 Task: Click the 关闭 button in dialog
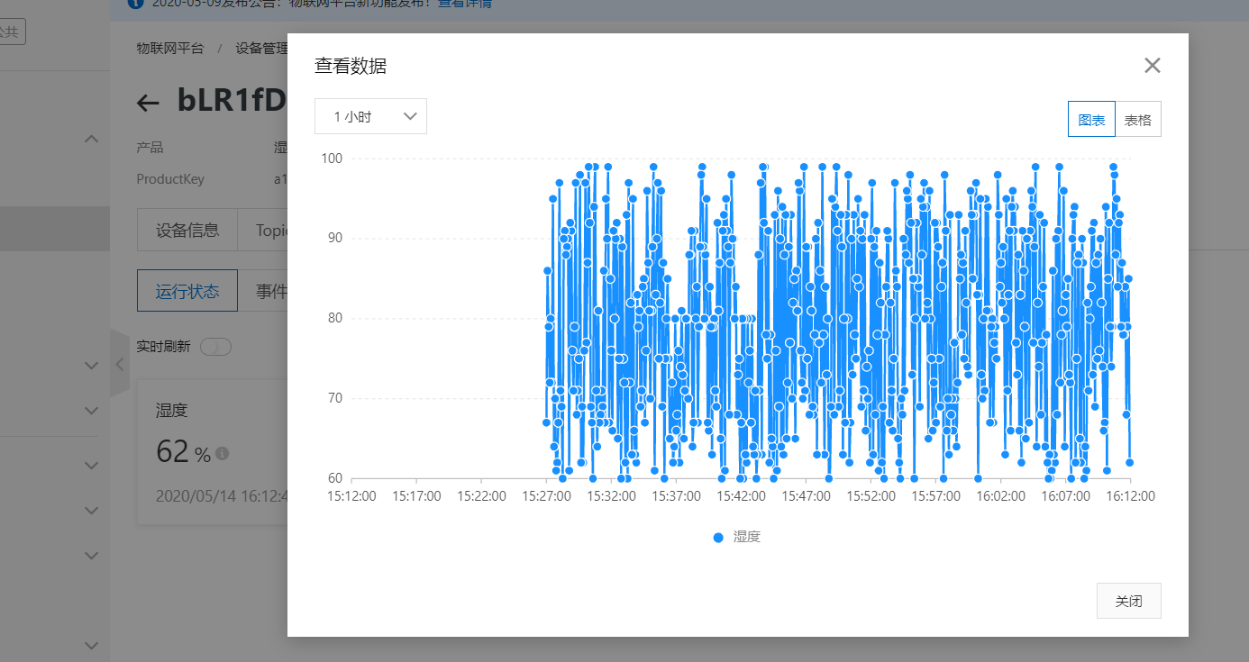1128,601
